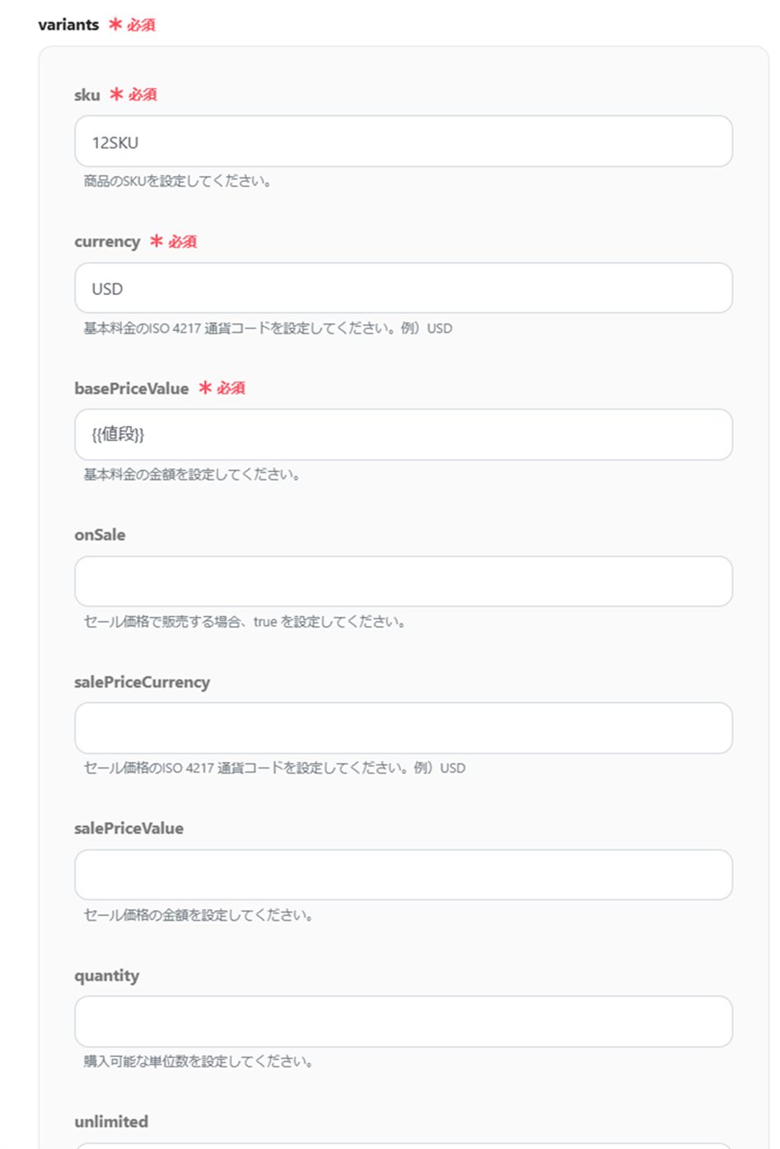Click the ISO 4217 hint under currency
This screenshot has height=1149, width=780.
tap(268, 328)
